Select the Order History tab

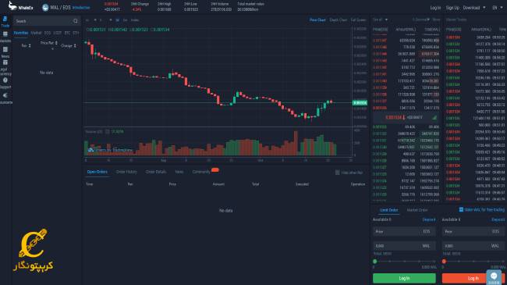pos(126,172)
